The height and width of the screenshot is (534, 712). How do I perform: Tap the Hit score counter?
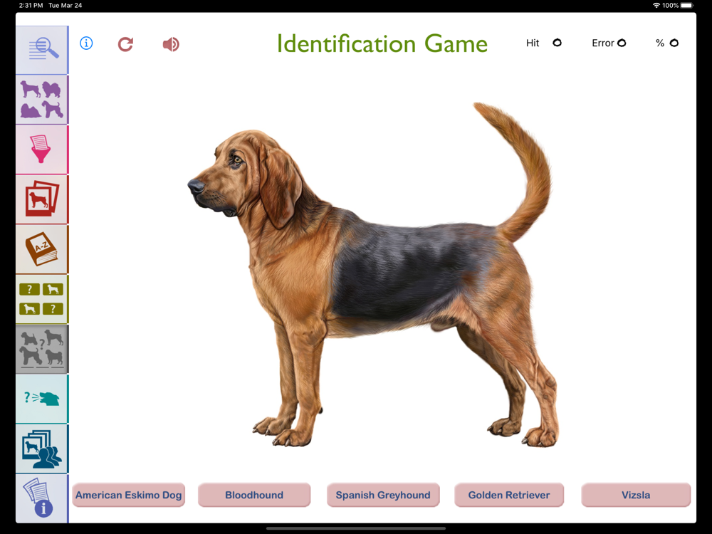pyautogui.click(x=543, y=43)
